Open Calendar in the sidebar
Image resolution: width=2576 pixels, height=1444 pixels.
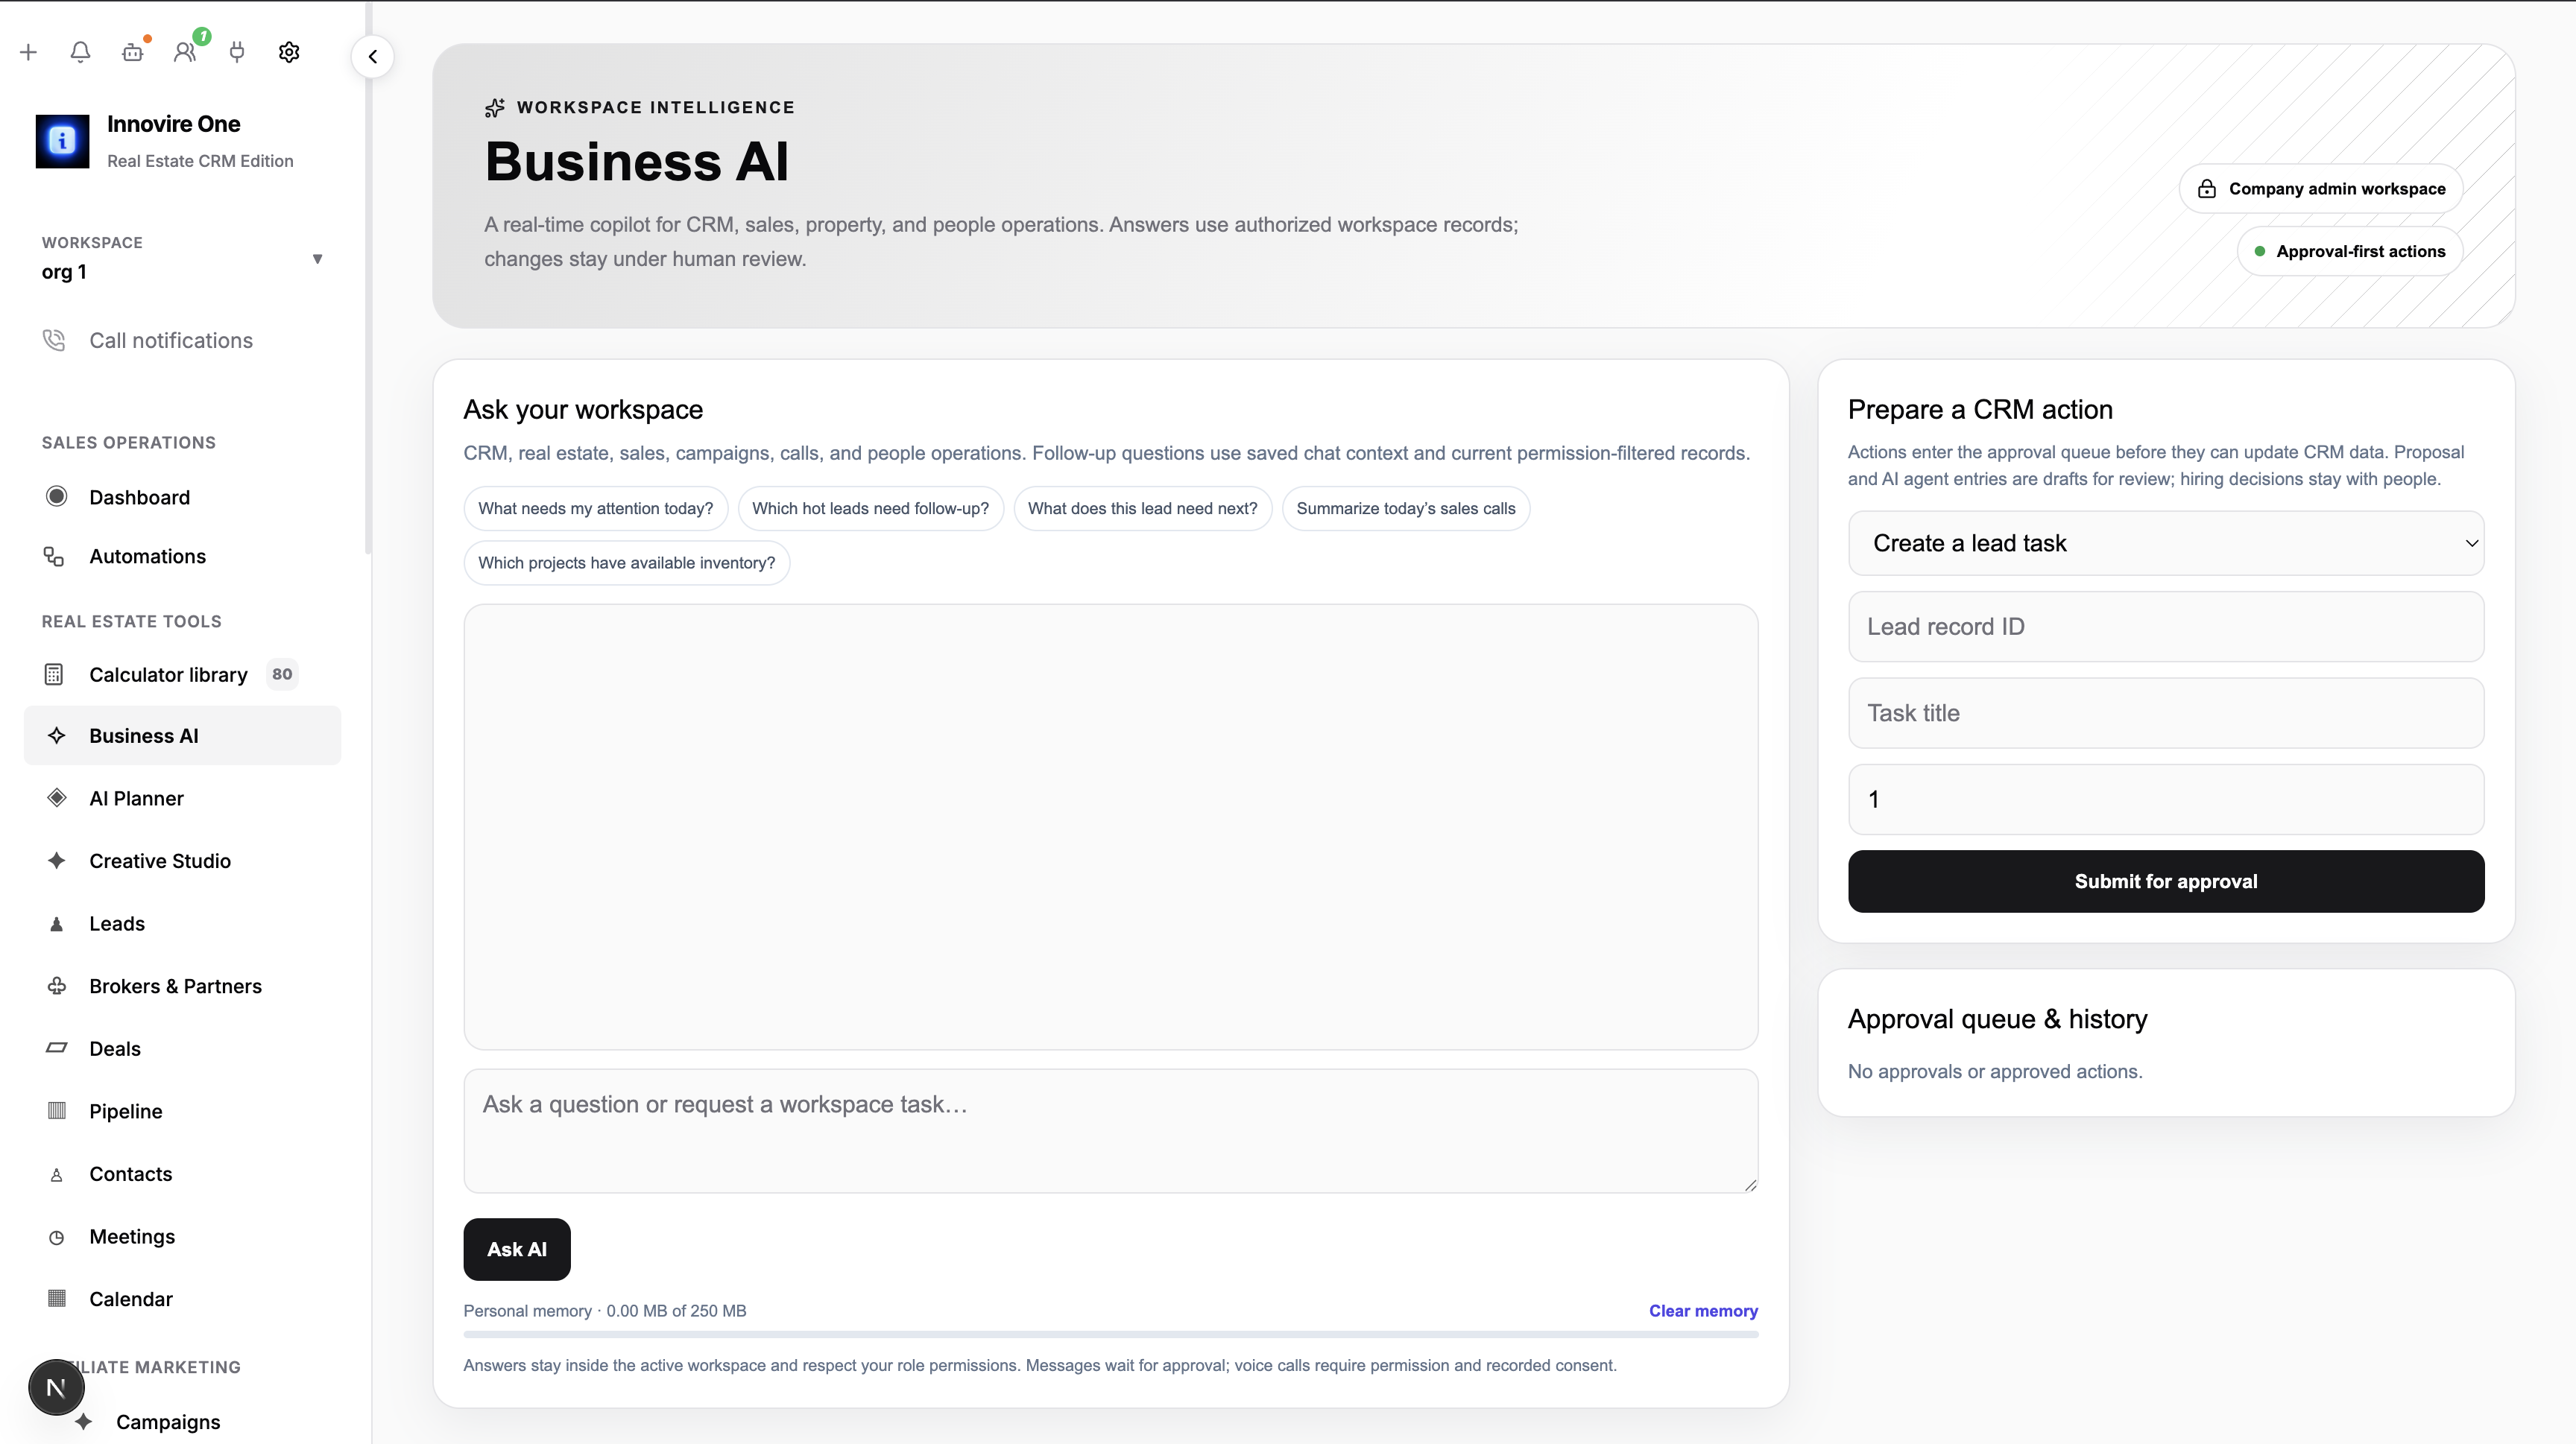(183, 1299)
